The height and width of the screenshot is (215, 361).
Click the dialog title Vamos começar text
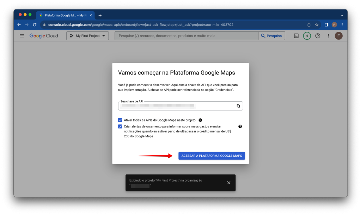coord(177,73)
